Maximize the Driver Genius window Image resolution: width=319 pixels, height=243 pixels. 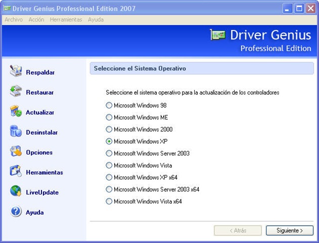pos(299,9)
